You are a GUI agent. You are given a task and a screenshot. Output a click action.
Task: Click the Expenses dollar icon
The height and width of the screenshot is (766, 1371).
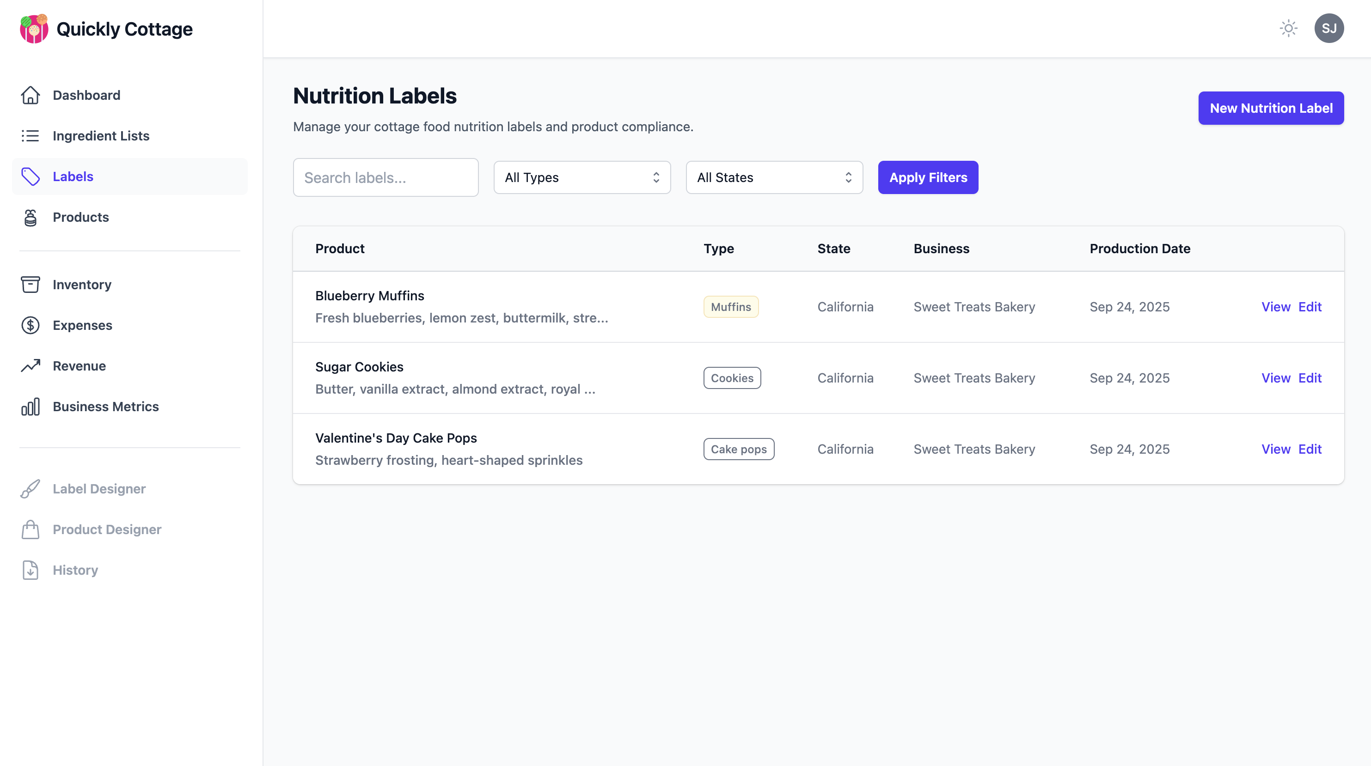31,325
